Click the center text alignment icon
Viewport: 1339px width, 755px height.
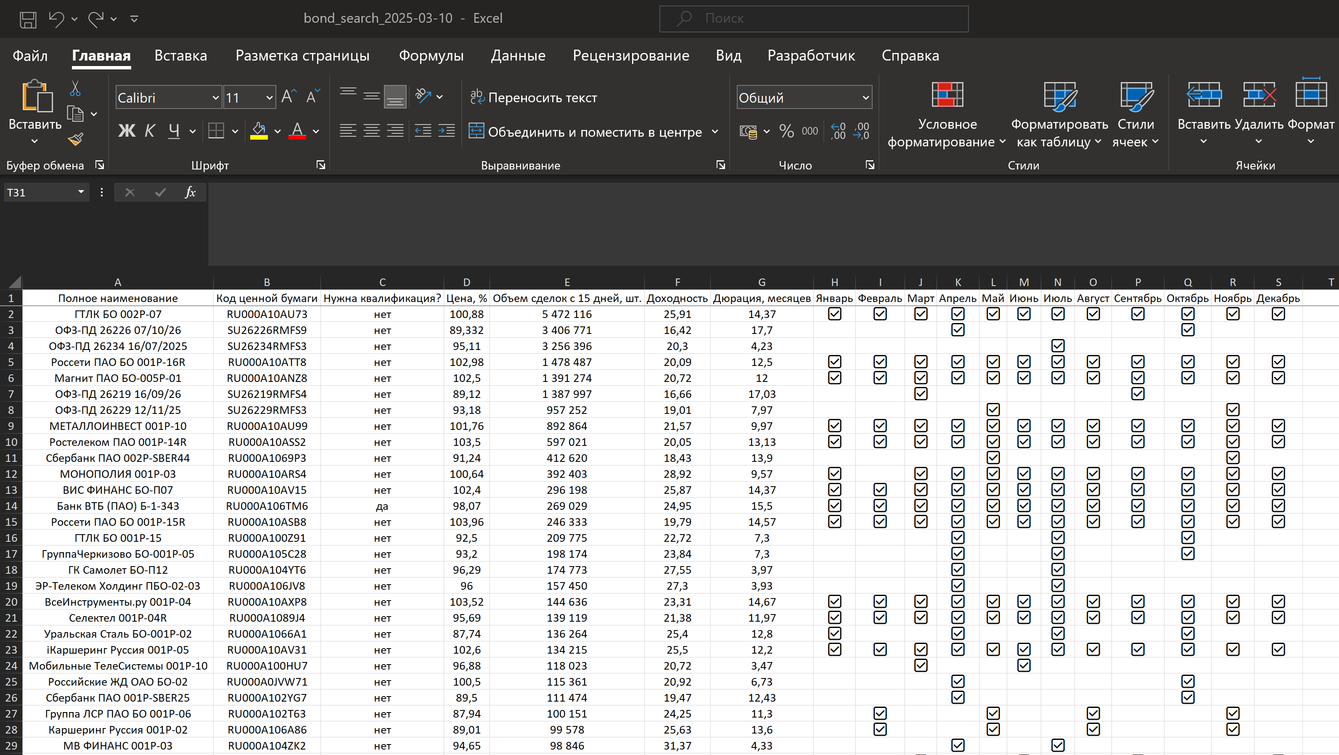click(x=371, y=131)
